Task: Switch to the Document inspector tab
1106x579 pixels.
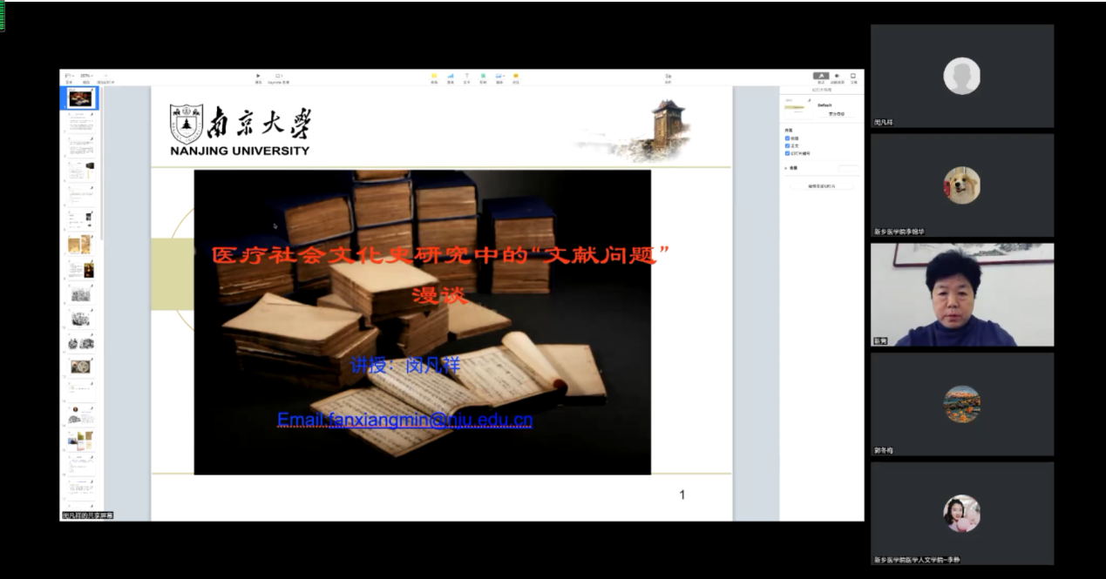Action: (x=853, y=77)
